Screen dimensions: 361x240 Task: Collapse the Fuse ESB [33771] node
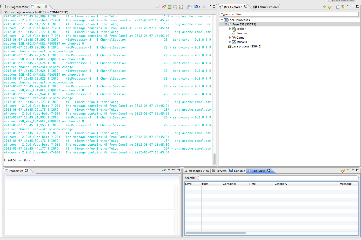tap(226, 24)
